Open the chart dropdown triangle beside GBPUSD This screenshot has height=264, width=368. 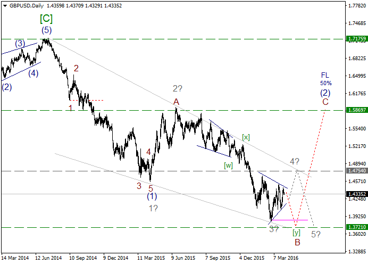coord(5,6)
